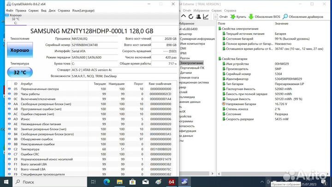Click the Напряжение батареи row icon
Image resolution: width=332 pixels, height=187 pixels.
click(x=224, y=104)
